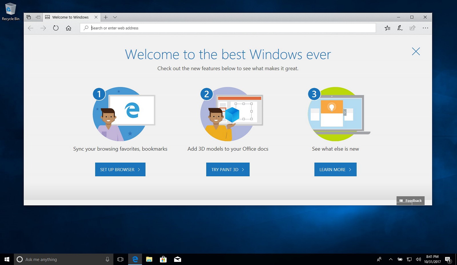Refresh the page
This screenshot has height=265, width=457.
56,28
